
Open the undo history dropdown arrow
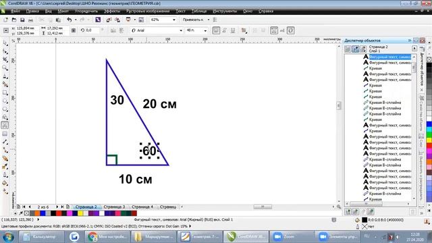pyautogui.click(x=75, y=20)
